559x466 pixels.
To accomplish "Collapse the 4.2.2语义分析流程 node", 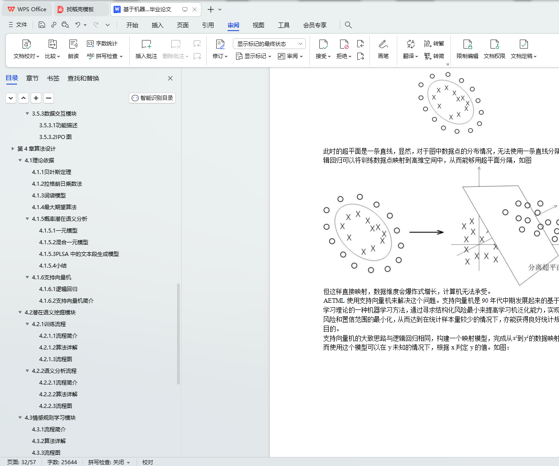I will click(x=27, y=371).
